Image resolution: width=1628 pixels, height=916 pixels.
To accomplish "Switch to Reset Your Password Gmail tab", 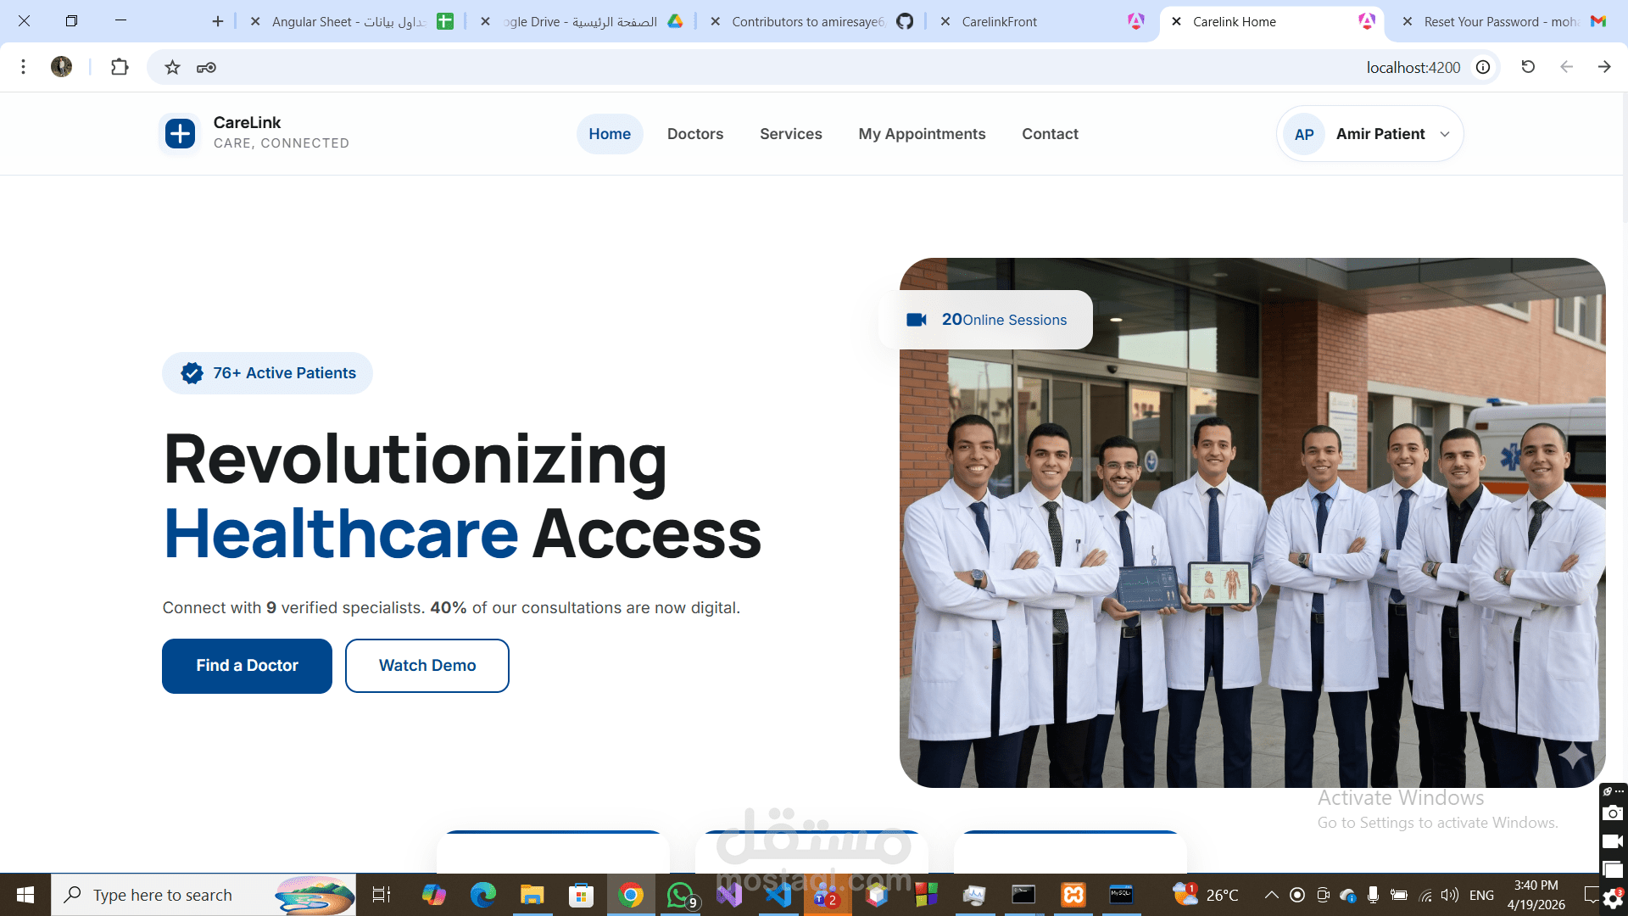I will pyautogui.click(x=1499, y=21).
